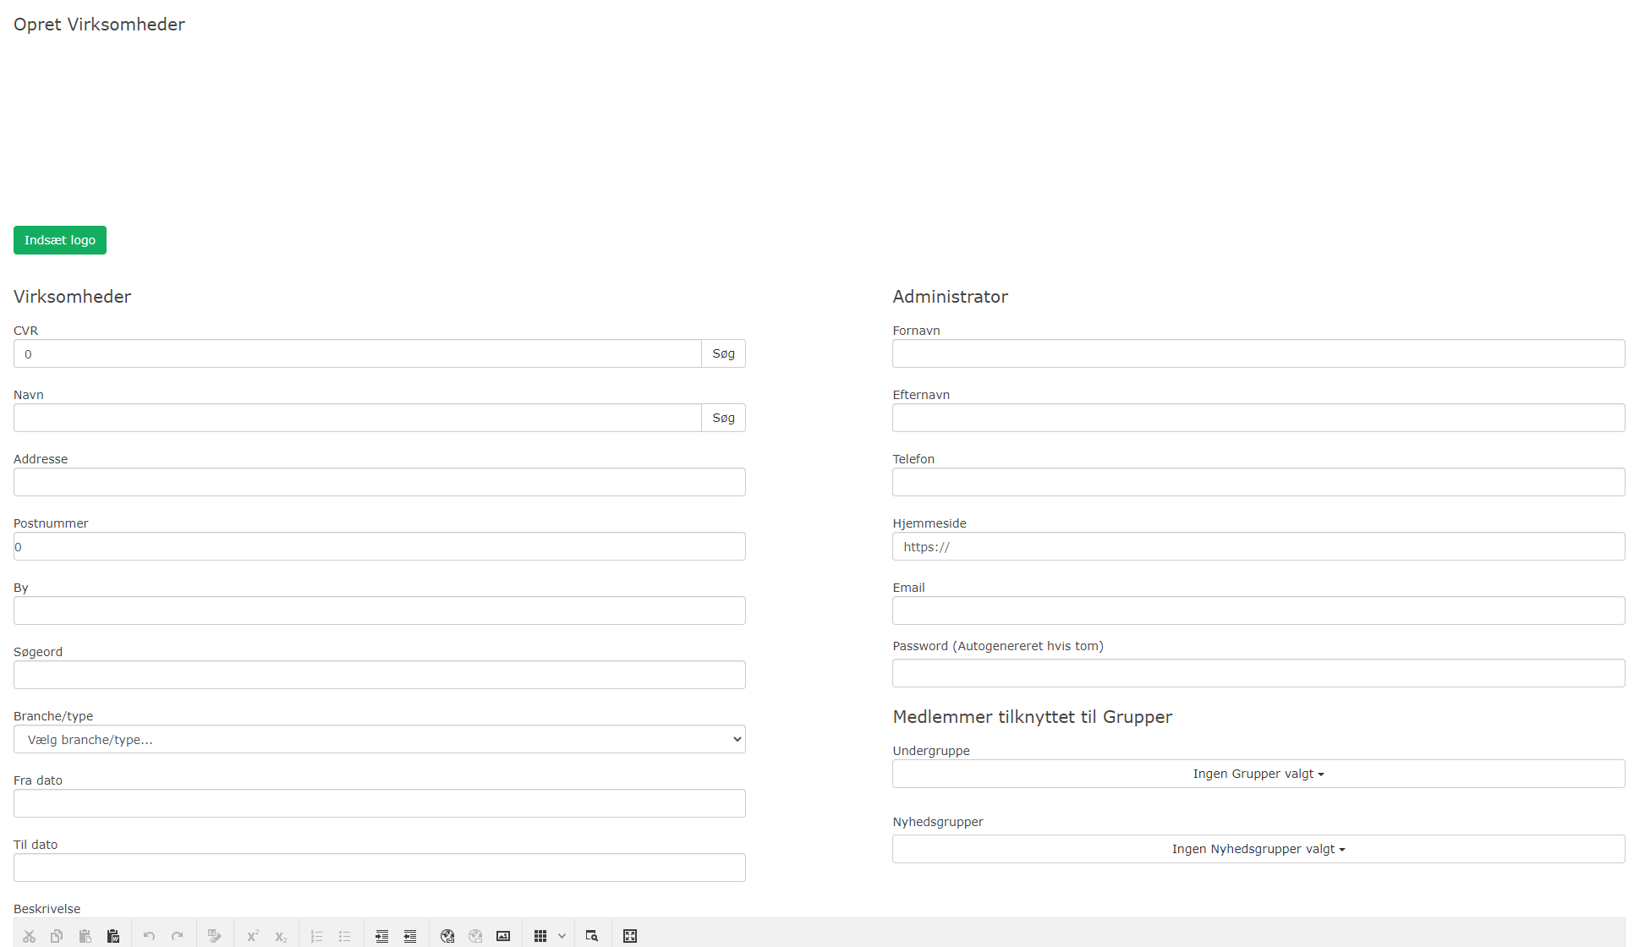Image resolution: width=1634 pixels, height=947 pixels.
Task: Click the Indsæt logo button
Action: pos(60,240)
